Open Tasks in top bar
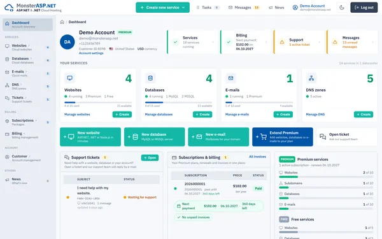382x239 pixels. (x=208, y=8)
